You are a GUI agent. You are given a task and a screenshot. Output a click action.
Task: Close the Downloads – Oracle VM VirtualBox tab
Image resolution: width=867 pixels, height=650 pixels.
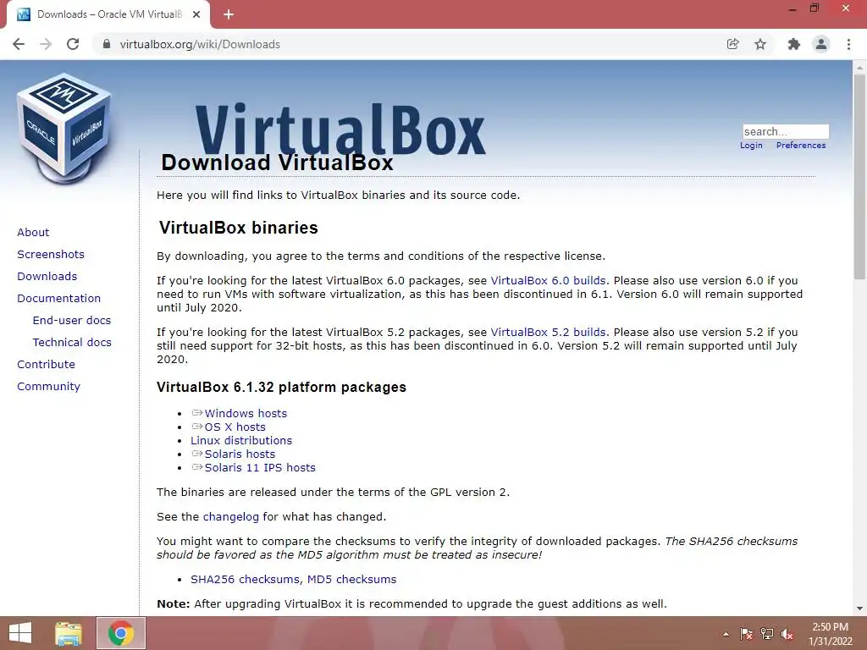pos(196,14)
